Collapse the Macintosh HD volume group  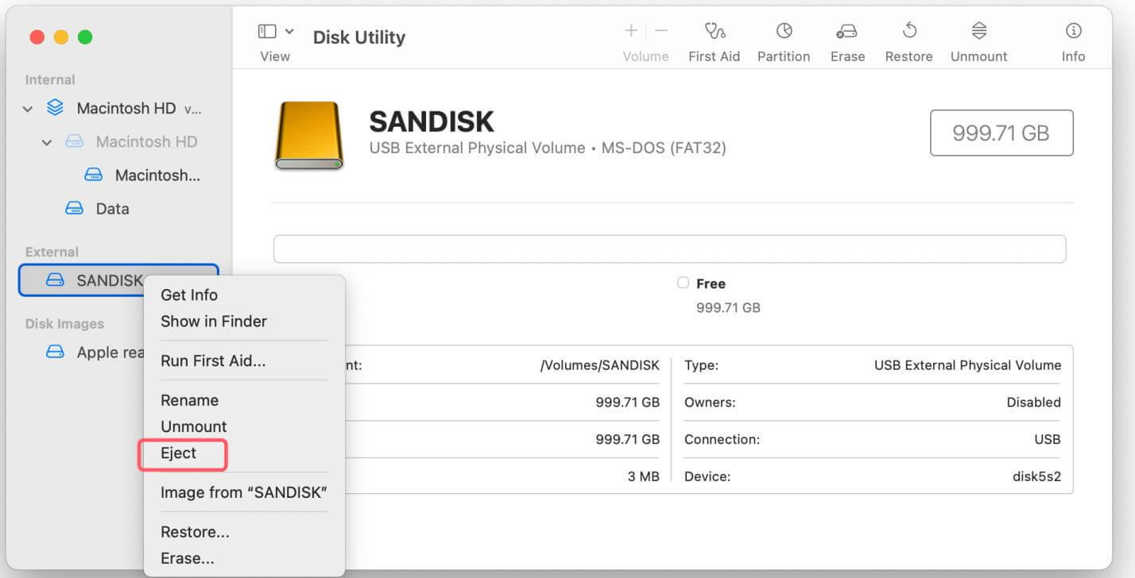(x=28, y=108)
